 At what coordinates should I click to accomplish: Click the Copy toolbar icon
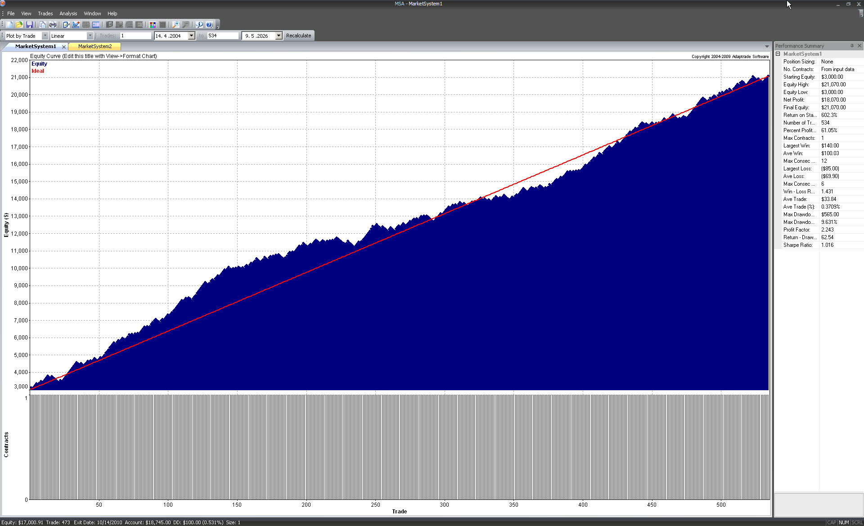[42, 25]
